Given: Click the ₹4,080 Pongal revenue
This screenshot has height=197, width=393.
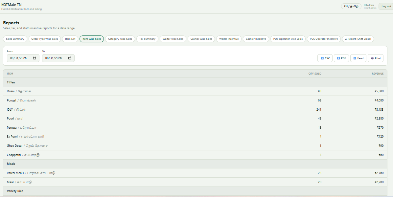Looking at the screenshot, I should [x=379, y=100].
